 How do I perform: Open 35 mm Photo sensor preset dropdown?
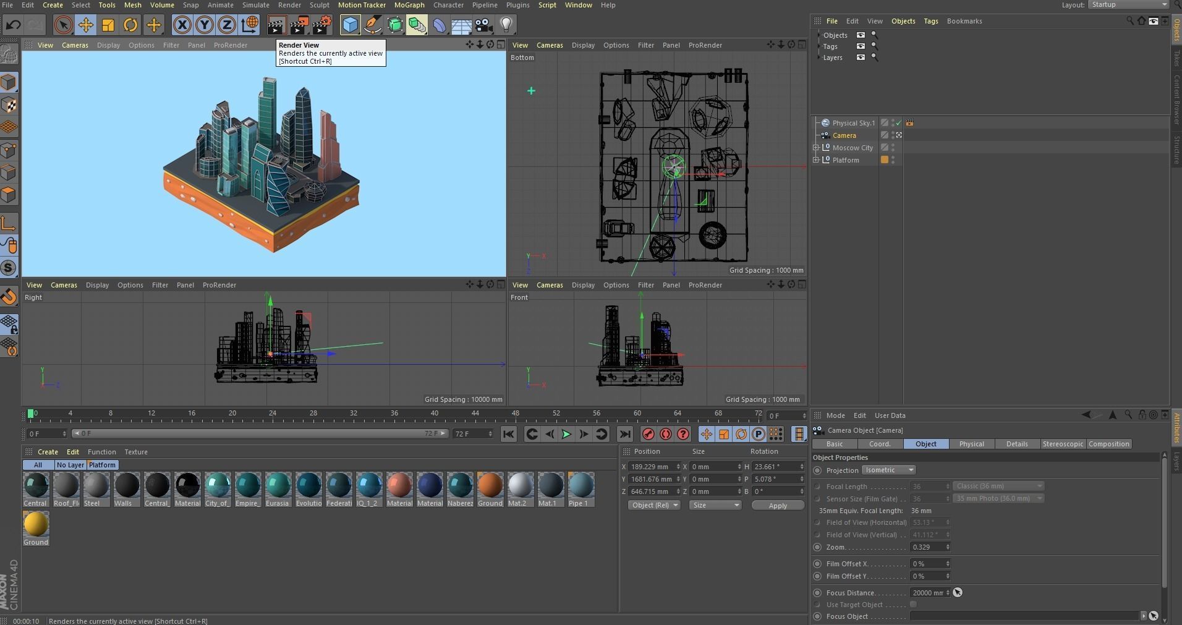point(998,499)
